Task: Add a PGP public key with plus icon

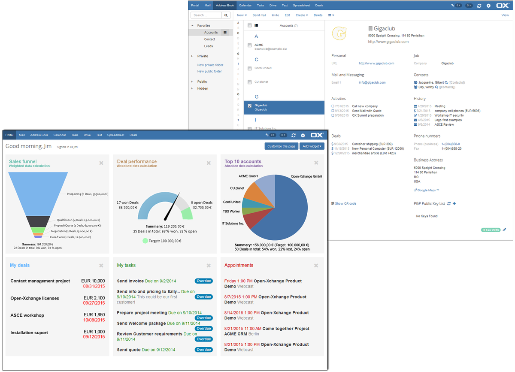Action: click(454, 203)
